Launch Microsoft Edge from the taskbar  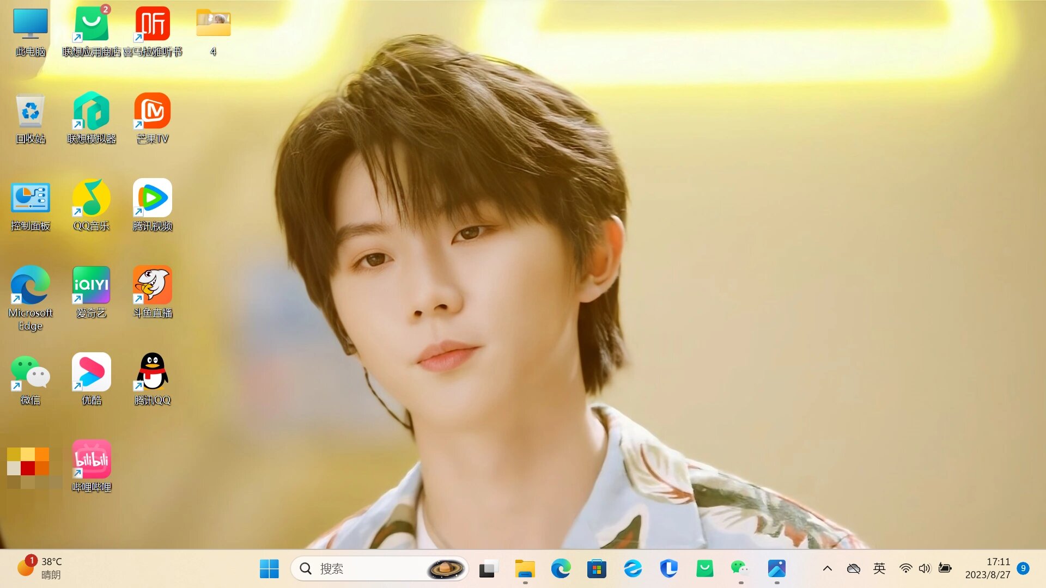click(x=561, y=569)
